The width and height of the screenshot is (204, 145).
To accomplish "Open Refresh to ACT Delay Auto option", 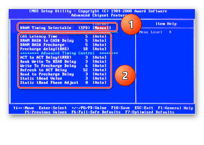I will coord(99,70).
